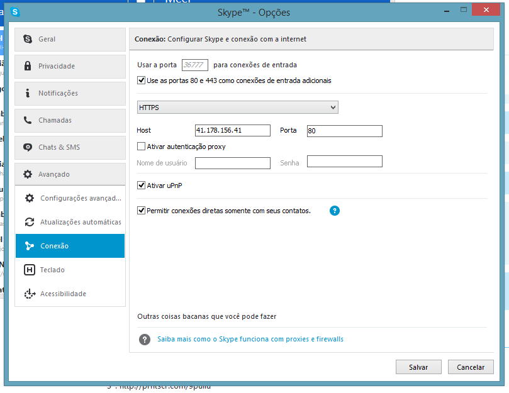
Task: Open the Geral settings tab
Action: 70,39
